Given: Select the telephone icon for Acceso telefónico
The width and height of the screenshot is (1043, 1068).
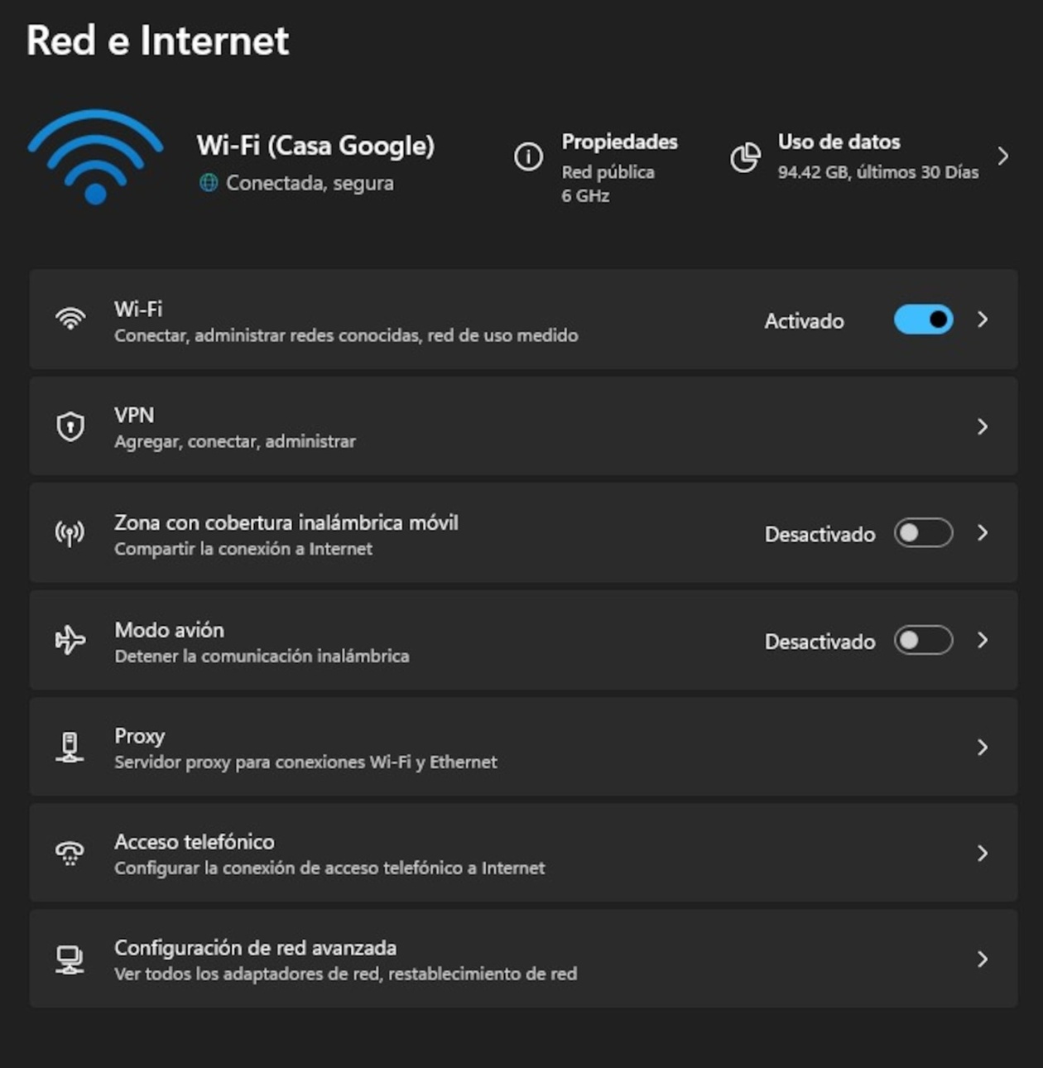Looking at the screenshot, I should (x=72, y=853).
